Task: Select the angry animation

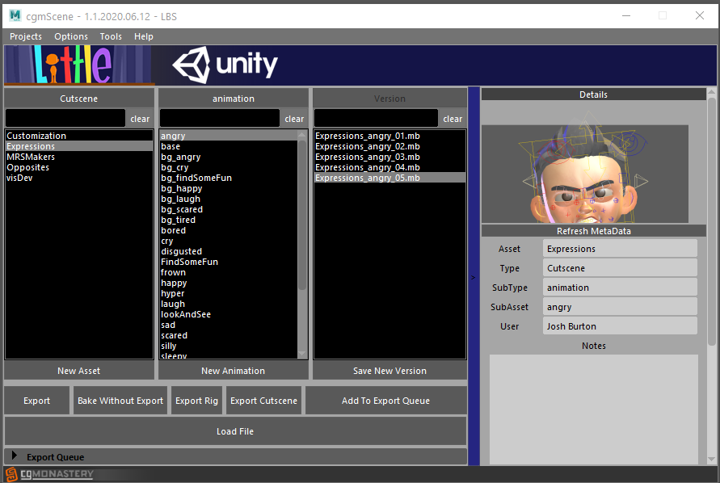Action: 229,136
